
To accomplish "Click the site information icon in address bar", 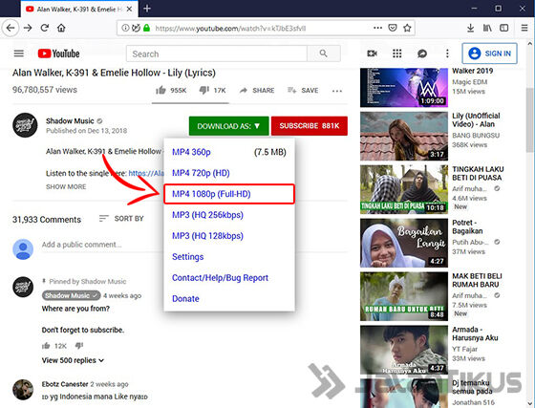I will coord(125,28).
